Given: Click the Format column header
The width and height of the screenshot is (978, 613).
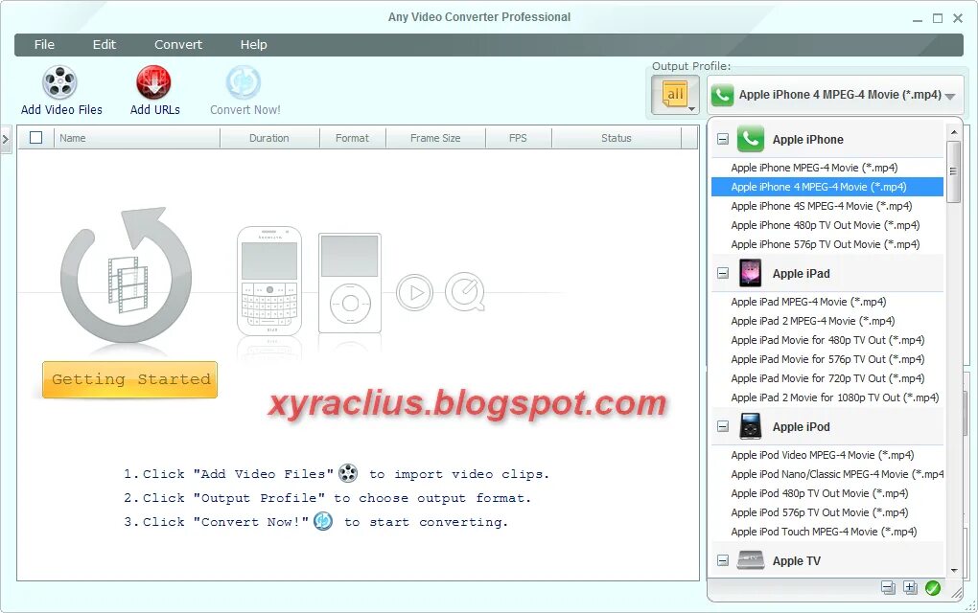Looking at the screenshot, I should coord(353,138).
